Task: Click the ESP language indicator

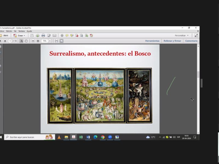Action: pos(178,137)
